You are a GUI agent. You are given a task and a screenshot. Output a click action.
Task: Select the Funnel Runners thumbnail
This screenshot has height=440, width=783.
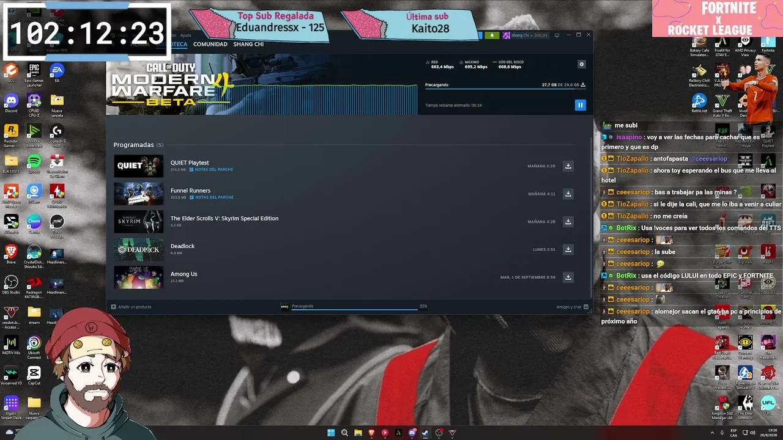(x=139, y=194)
